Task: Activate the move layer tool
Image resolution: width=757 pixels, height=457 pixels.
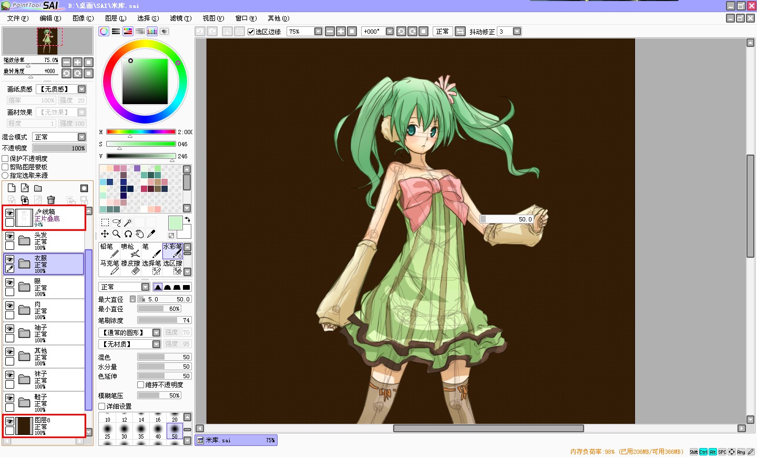Action: tap(105, 234)
